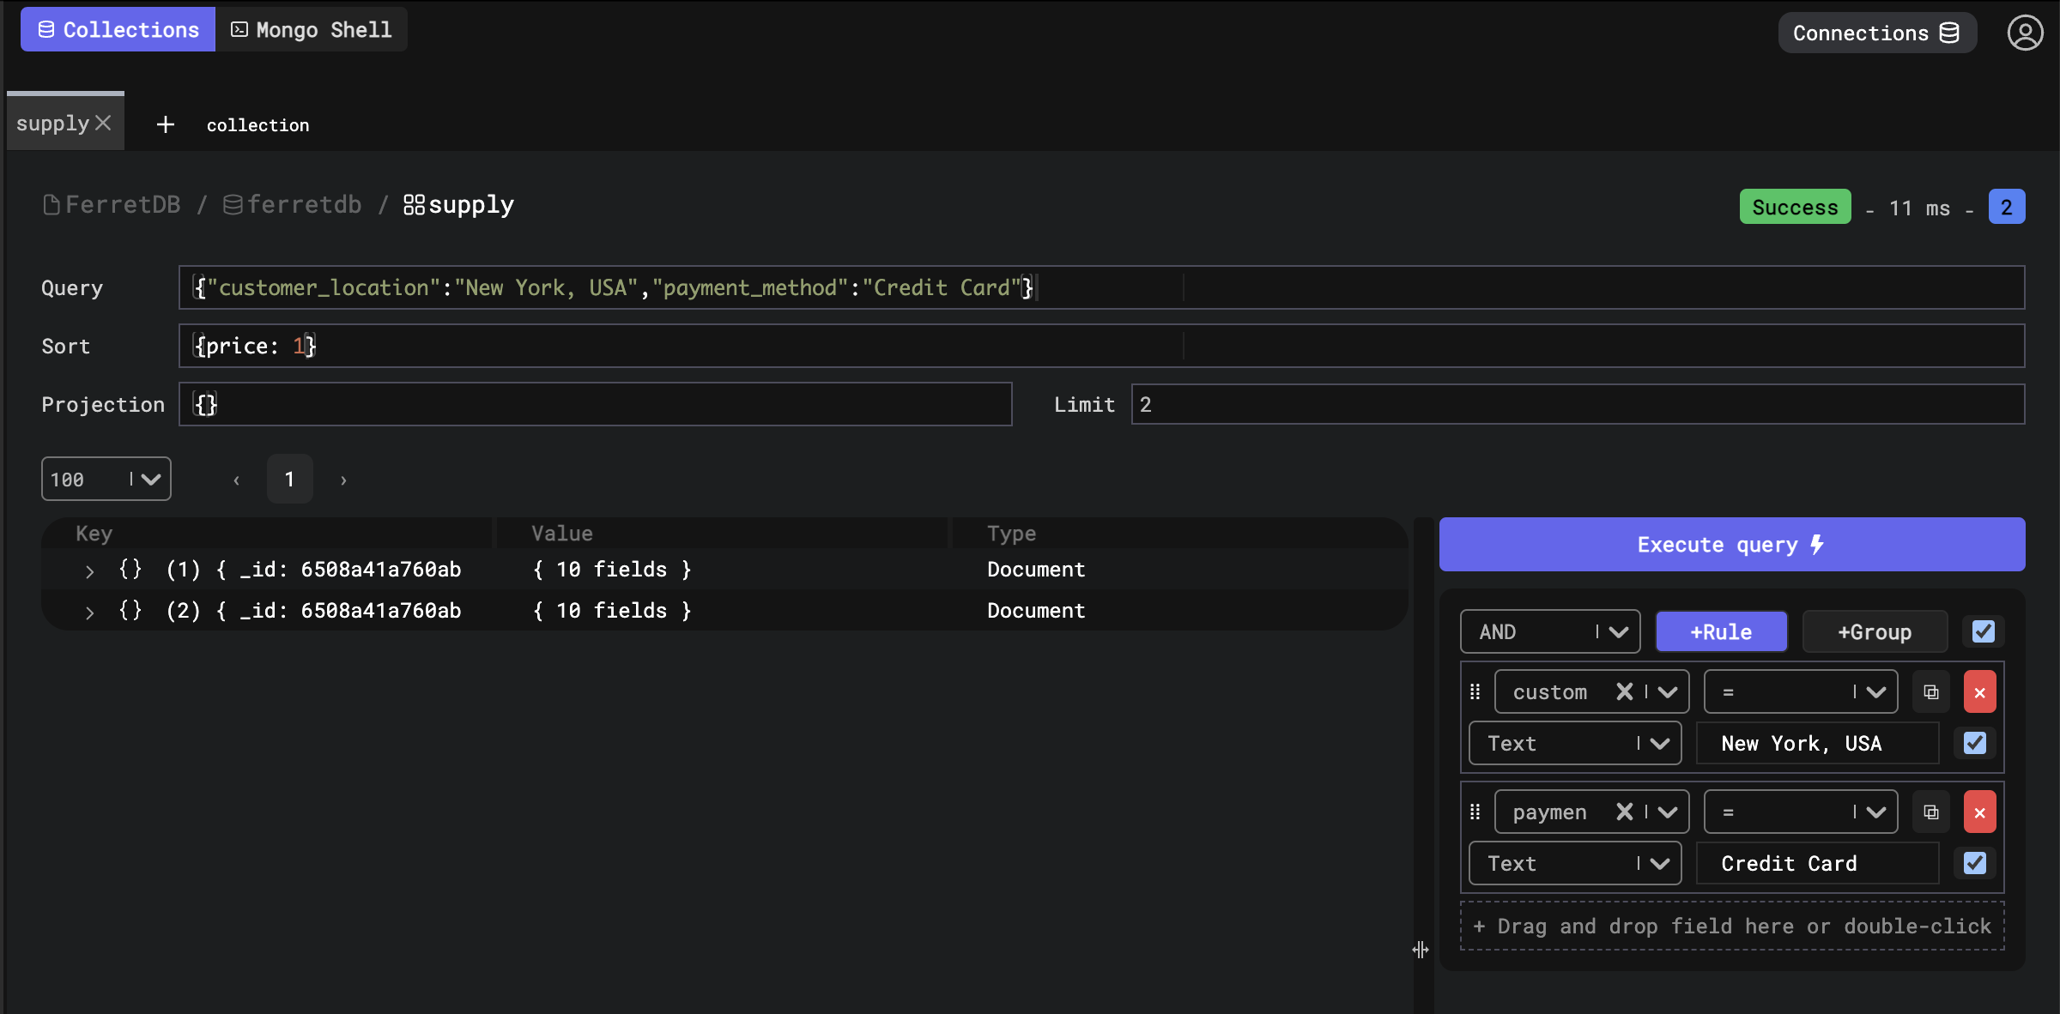Switch to Mongo Shell tab

point(312,30)
